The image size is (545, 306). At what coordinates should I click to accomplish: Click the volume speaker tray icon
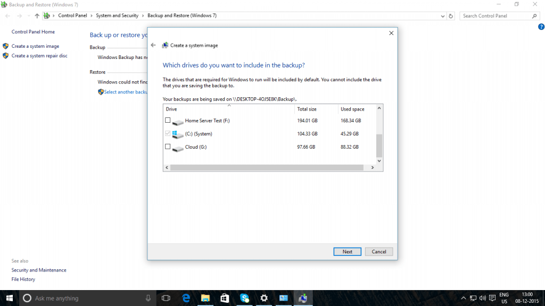coord(482,298)
